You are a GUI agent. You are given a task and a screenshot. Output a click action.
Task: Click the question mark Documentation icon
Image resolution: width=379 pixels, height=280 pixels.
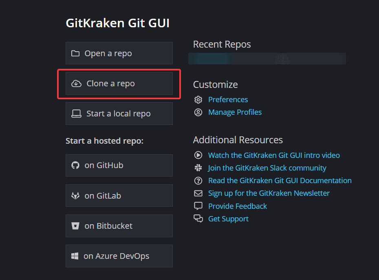point(198,181)
